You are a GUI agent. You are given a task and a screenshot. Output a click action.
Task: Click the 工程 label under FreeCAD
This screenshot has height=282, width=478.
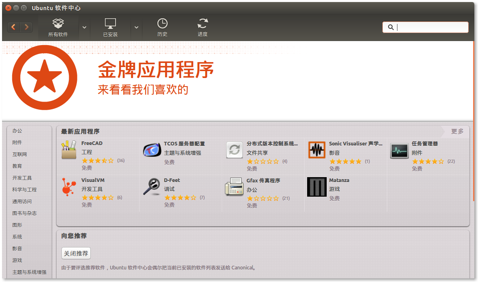tap(87, 152)
